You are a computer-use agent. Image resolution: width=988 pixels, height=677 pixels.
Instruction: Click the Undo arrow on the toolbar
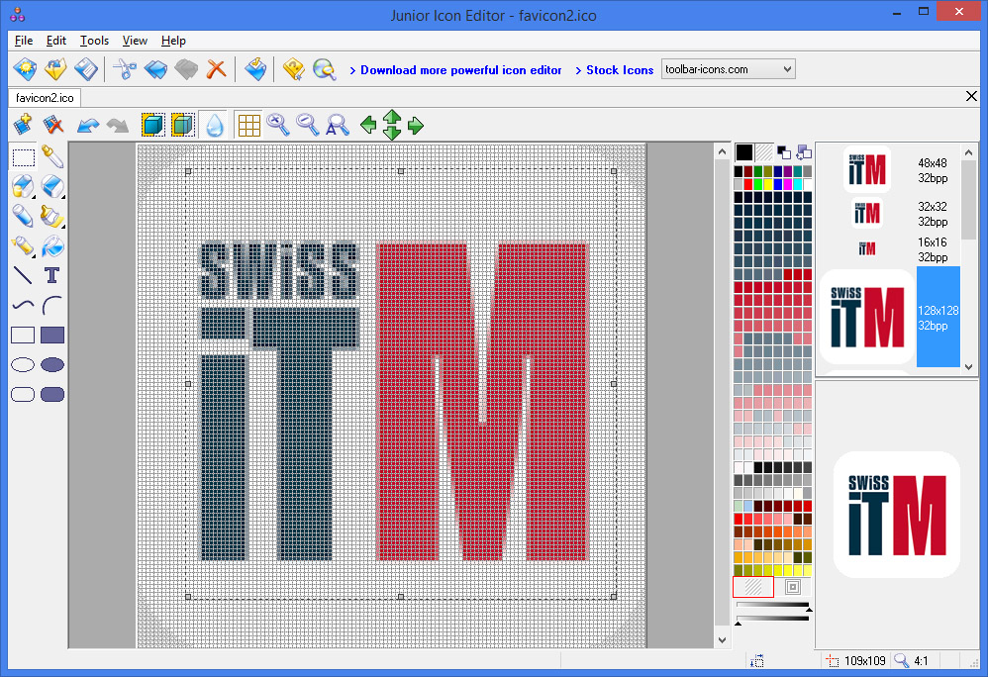(87, 125)
